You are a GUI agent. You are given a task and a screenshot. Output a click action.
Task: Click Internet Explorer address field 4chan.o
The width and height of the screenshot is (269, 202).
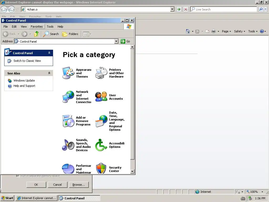tap(96, 9)
